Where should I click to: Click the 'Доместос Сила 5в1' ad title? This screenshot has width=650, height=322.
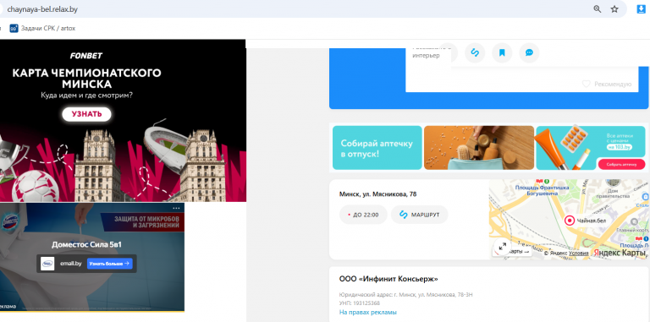coord(86,244)
